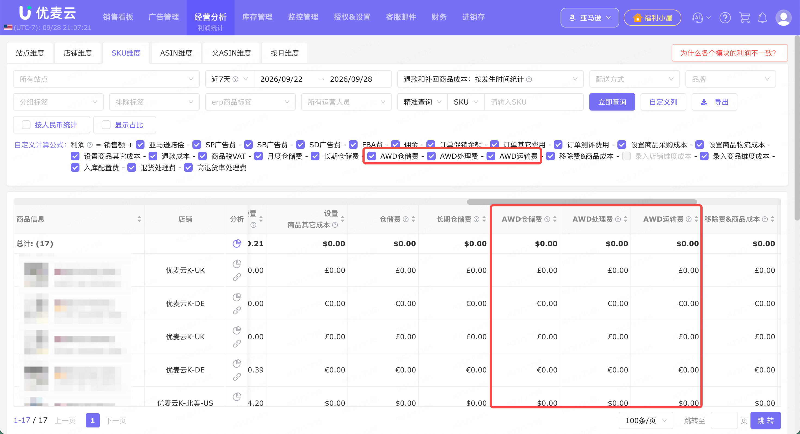Open the 品牌 dropdown
This screenshot has height=434, width=800.
click(x=730, y=79)
